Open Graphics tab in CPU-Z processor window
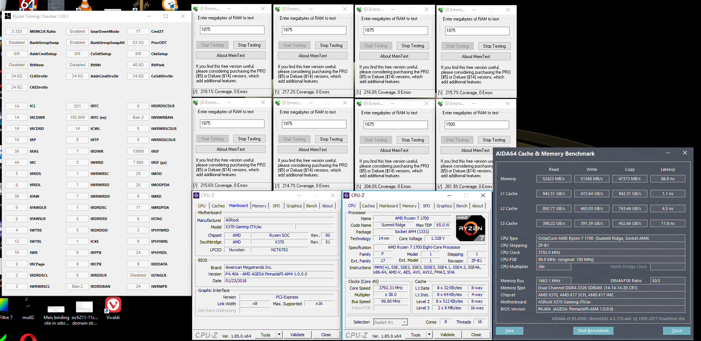 (444, 206)
